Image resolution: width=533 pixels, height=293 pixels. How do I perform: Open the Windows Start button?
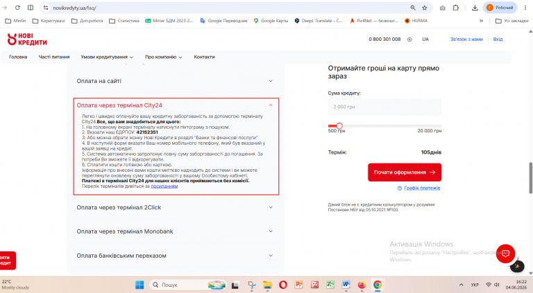[x=139, y=285]
